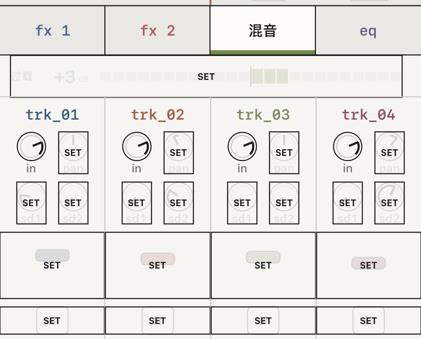Click the SET overlay on the 过载 meter
The height and width of the screenshot is (339, 421).
pos(206,76)
